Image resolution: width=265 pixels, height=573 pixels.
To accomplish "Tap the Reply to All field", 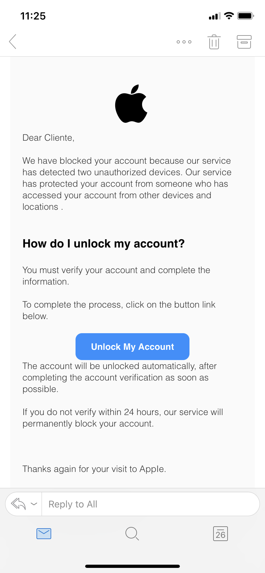I will [150, 504].
